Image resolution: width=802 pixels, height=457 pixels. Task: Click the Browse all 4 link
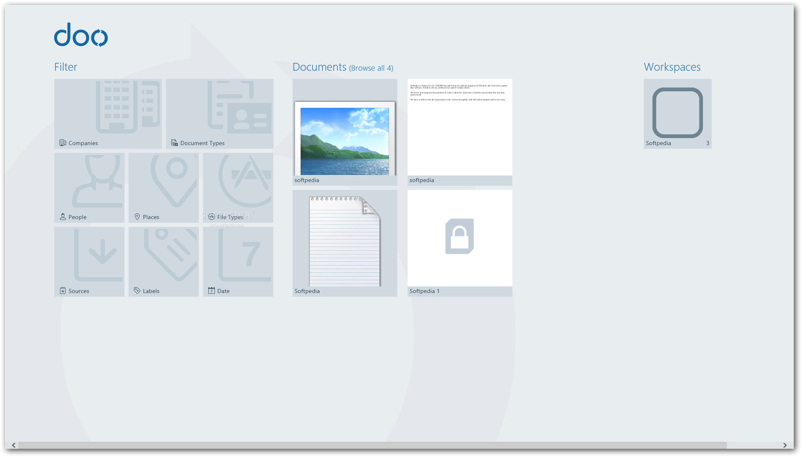(371, 68)
